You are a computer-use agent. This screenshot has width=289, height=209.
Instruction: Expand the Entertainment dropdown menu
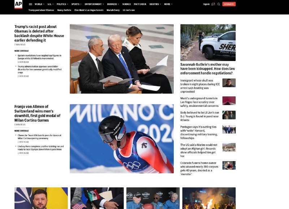94,4
